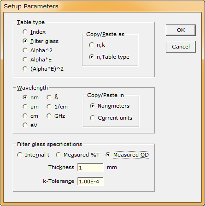Choose Filter glass table type
Image resolution: width=205 pixels, height=206 pixels.
41,41
